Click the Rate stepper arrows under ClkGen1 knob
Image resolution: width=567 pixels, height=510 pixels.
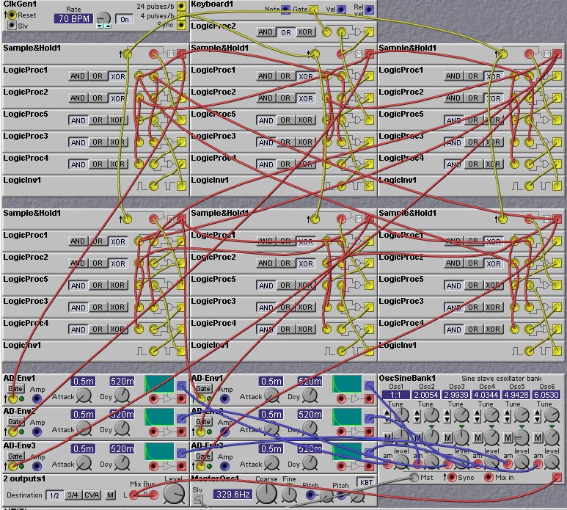103,26
